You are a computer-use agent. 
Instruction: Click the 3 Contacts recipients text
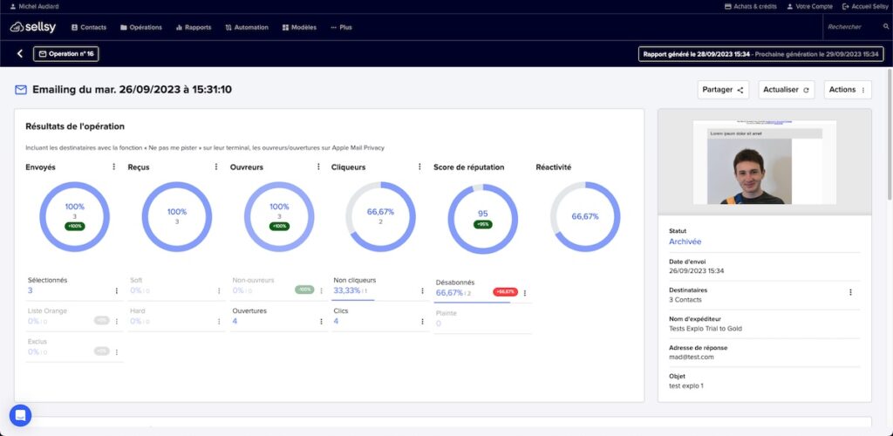pos(685,299)
